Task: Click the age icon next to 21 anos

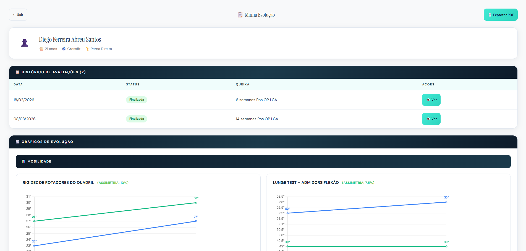Action: [x=41, y=49]
